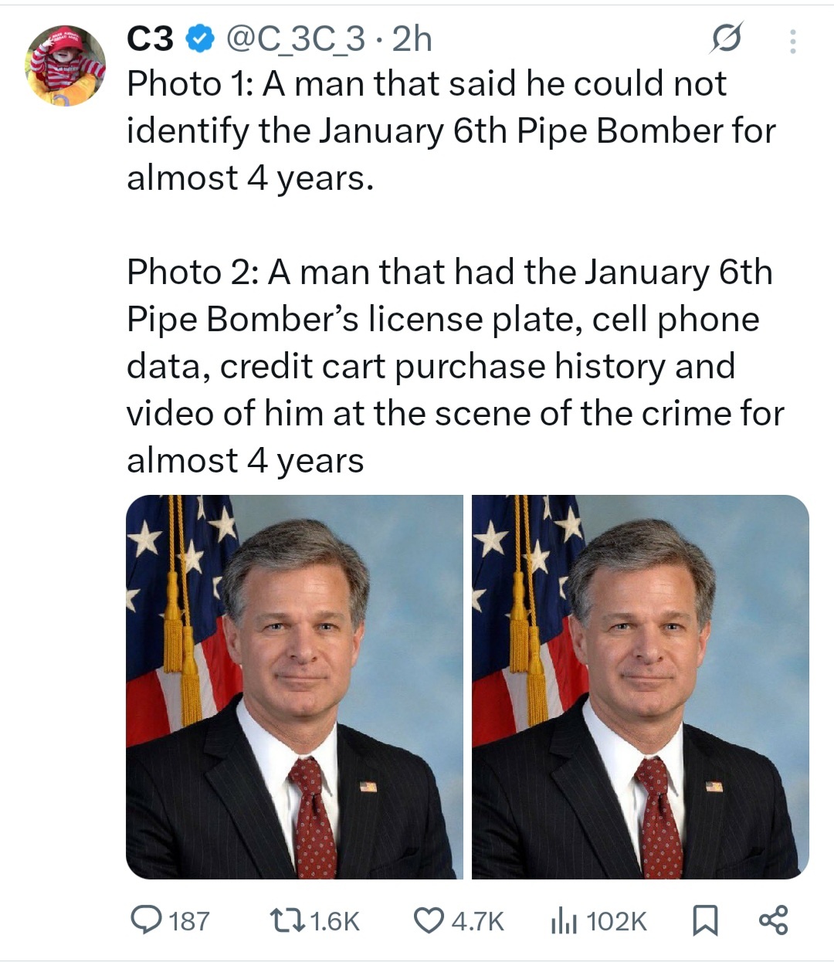
Task: Click the Grok slashed-circle icon
Action: [x=727, y=39]
